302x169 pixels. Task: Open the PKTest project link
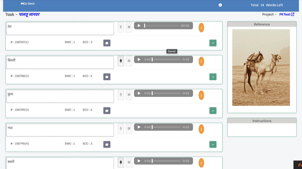point(287,15)
